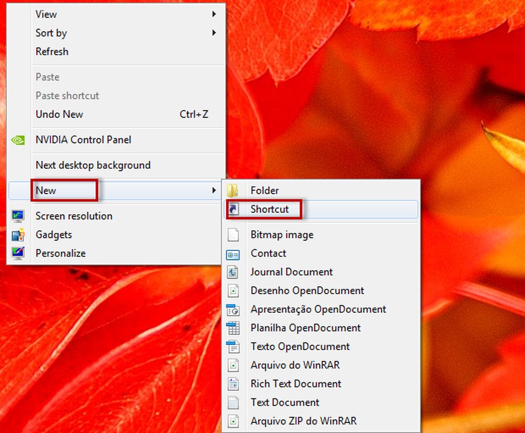Click the Ctrl+Z shortcut text
Screen dimensions: 525x433
[x=194, y=114]
